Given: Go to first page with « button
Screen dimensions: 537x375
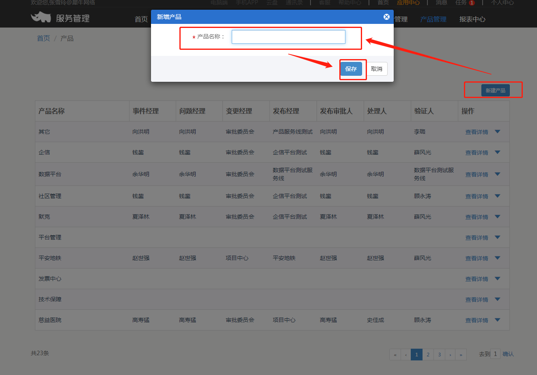Looking at the screenshot, I should (395, 355).
